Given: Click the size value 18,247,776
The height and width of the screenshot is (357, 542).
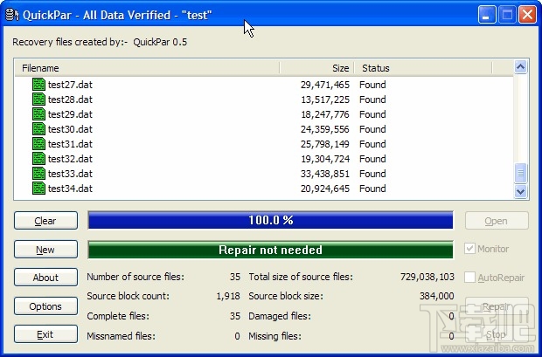Looking at the screenshot, I should coord(325,114).
